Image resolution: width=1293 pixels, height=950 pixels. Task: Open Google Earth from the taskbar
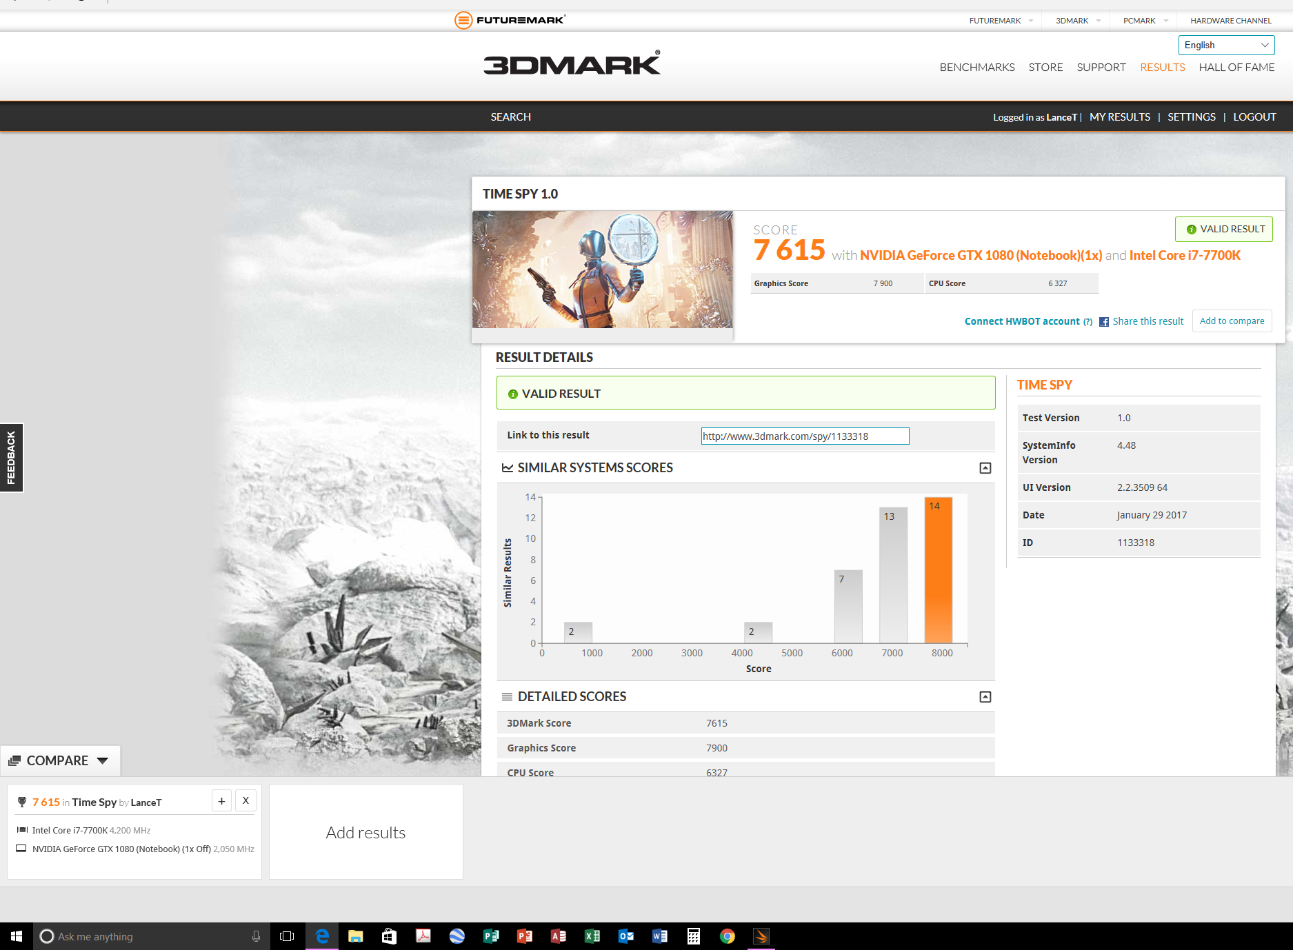(x=457, y=936)
